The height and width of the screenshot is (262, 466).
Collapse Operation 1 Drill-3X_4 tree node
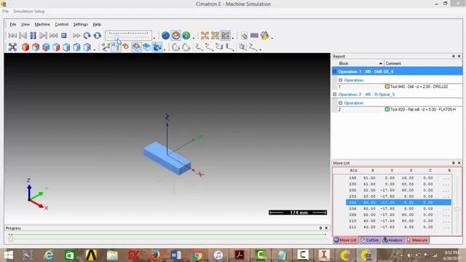pyautogui.click(x=335, y=71)
